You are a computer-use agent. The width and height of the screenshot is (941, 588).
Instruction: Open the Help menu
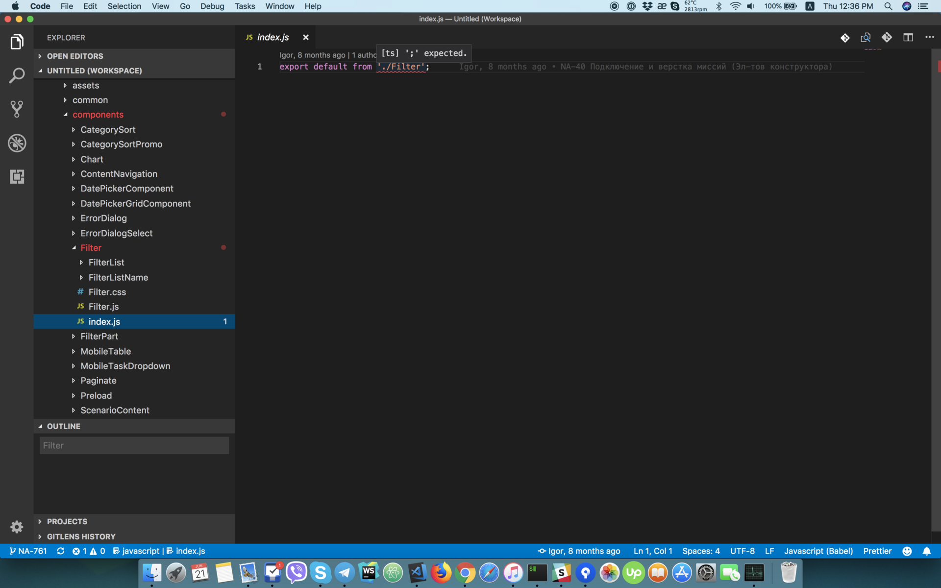[313, 6]
